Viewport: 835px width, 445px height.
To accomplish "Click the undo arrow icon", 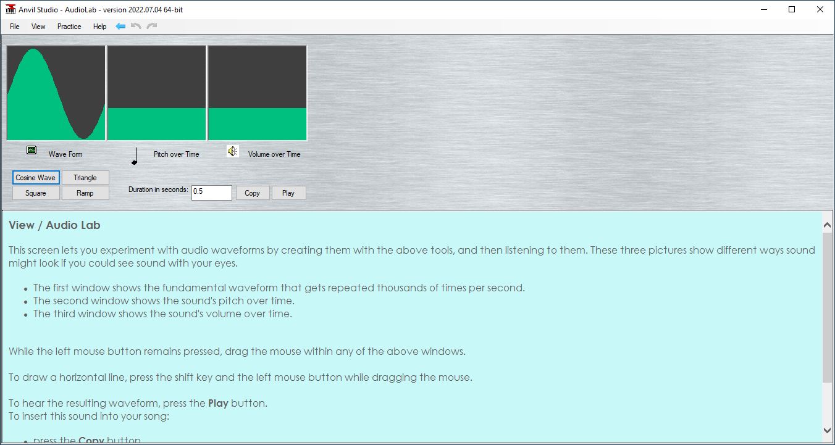I will coord(136,26).
